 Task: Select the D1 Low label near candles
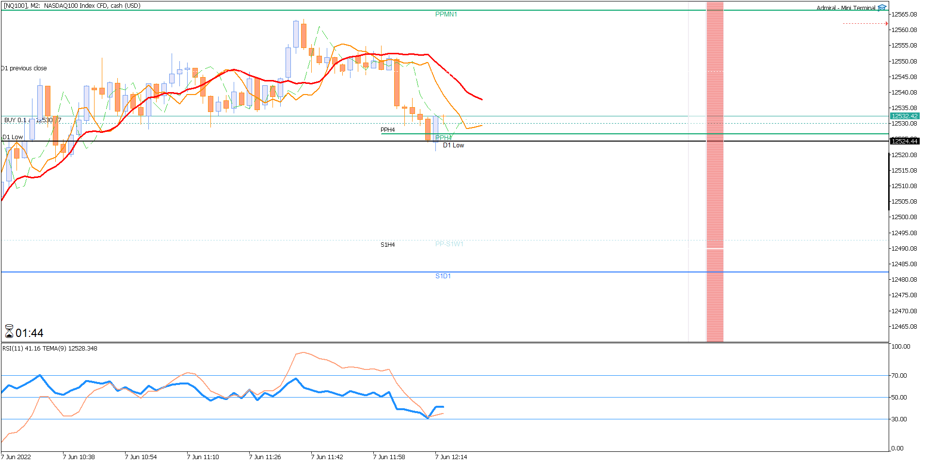[453, 145]
